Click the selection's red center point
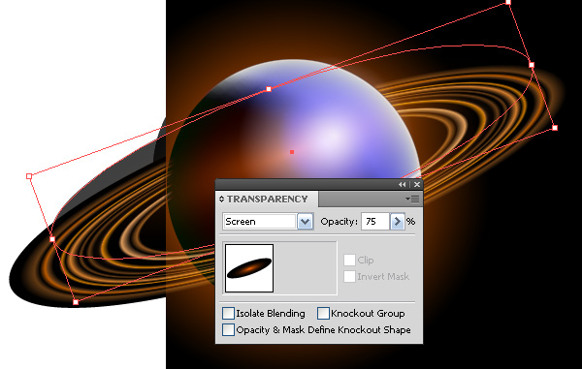Image resolution: width=582 pixels, height=369 pixels. [x=292, y=152]
